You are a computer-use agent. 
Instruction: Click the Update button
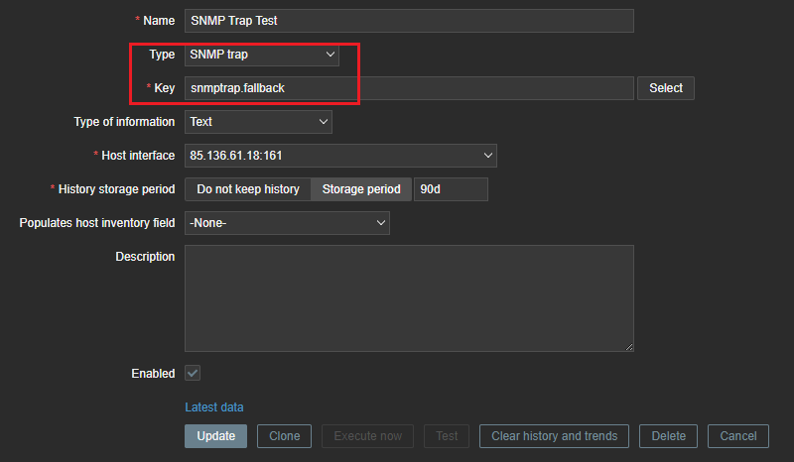(215, 436)
